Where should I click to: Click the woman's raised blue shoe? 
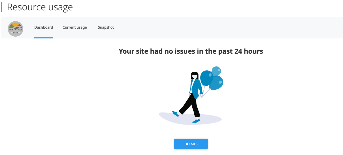tap(176, 113)
